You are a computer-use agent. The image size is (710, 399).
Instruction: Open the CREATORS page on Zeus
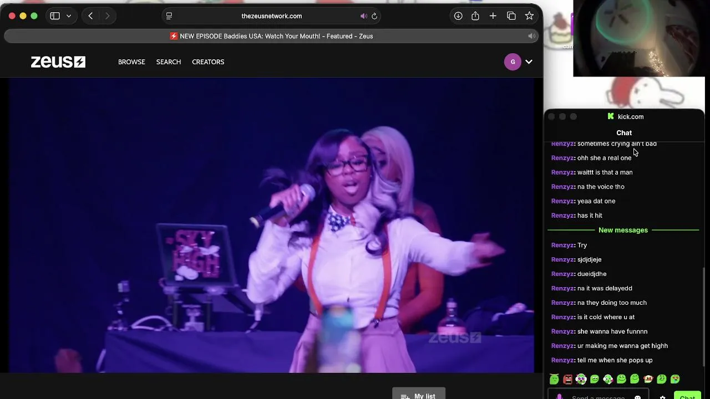(208, 62)
